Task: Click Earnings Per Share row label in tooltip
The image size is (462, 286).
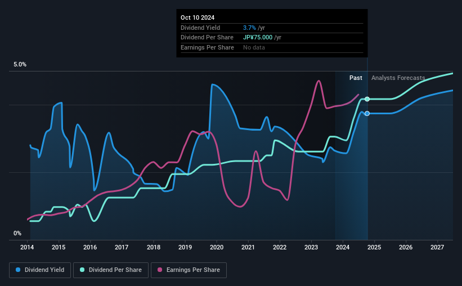Action: 207,47
